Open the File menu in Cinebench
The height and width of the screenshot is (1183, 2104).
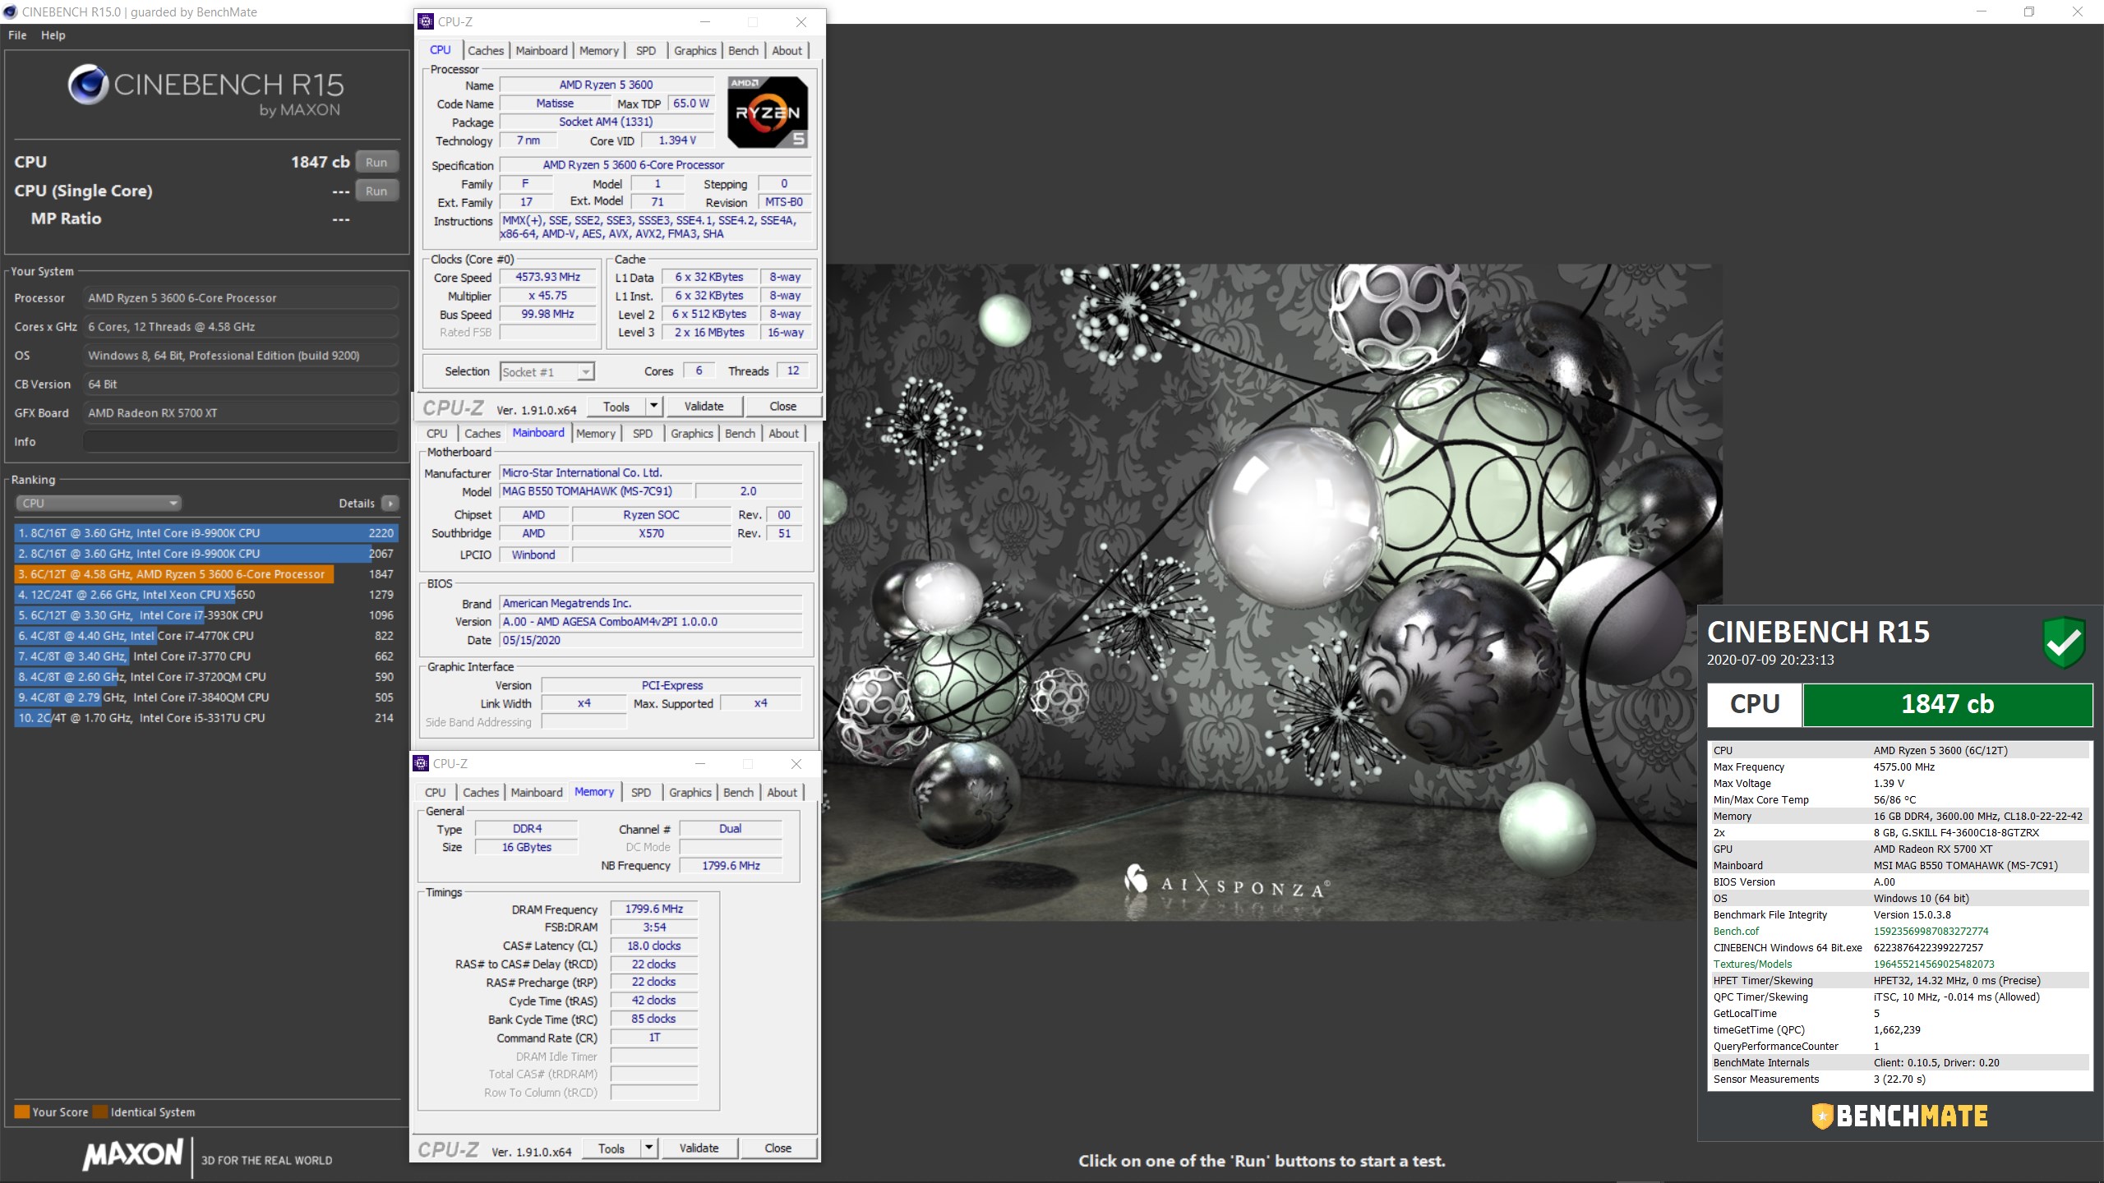[x=17, y=35]
